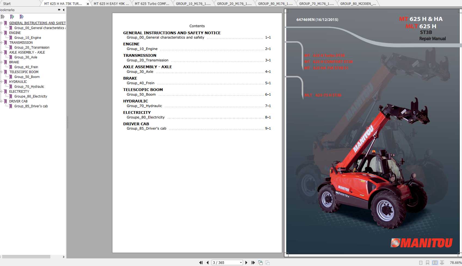
Task: Collapse the Bookmarks panel with left arrow
Action: tap(64, 10)
